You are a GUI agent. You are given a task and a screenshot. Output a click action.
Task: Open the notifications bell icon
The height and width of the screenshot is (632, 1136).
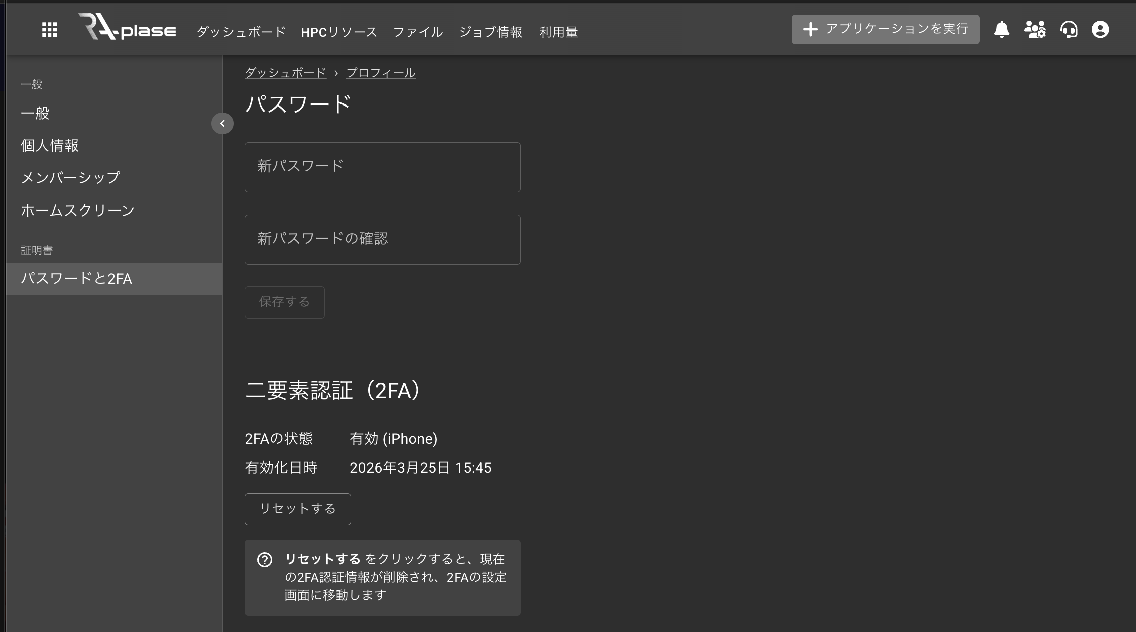(1001, 30)
